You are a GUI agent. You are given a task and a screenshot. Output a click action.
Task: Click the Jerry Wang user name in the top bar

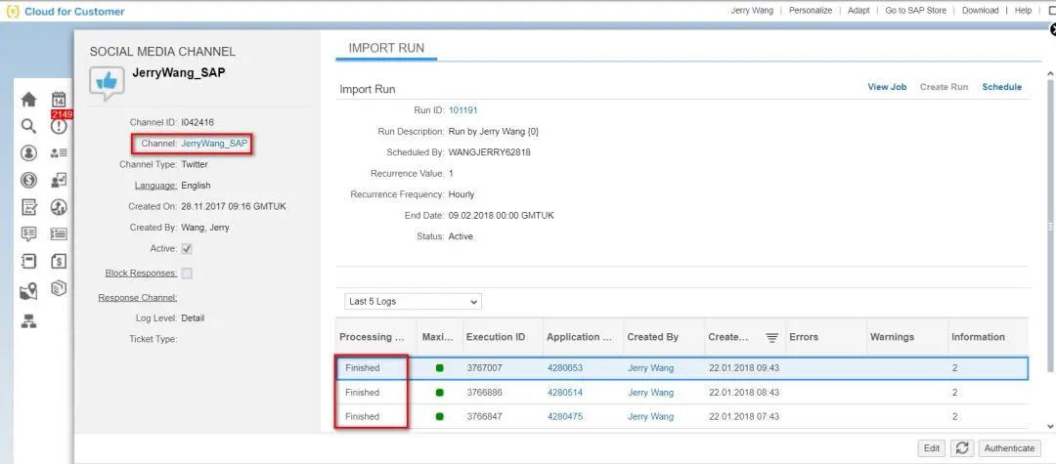coord(752,10)
